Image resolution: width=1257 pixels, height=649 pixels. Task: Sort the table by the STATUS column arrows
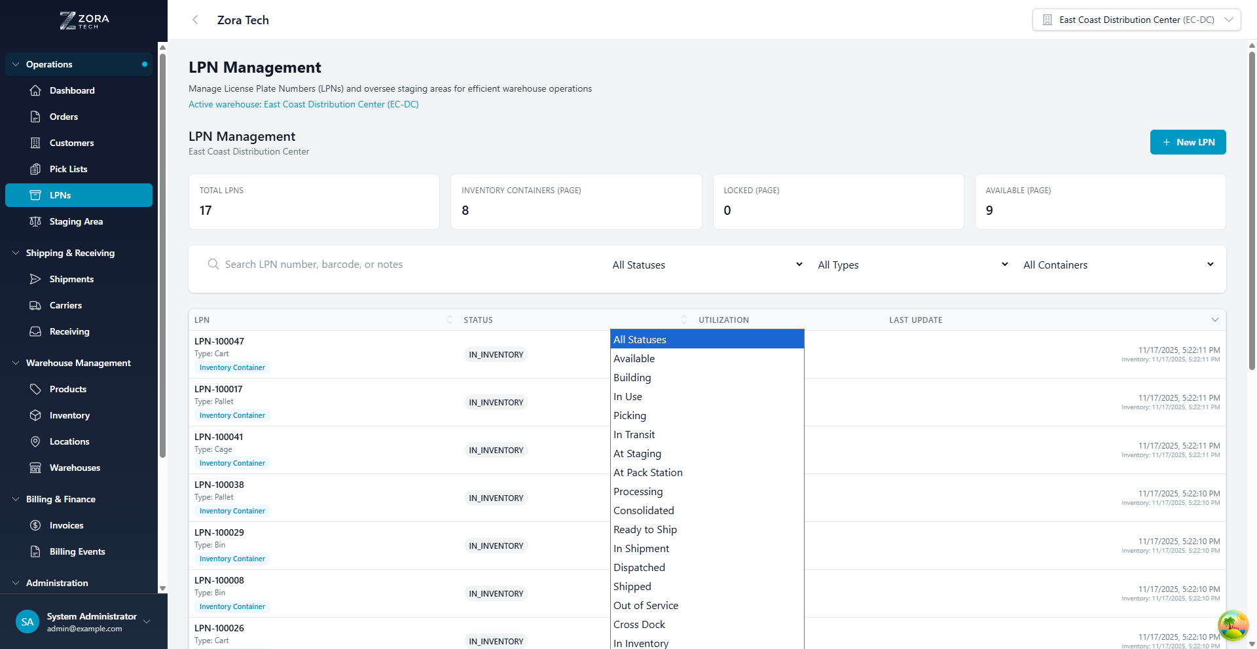click(x=684, y=320)
